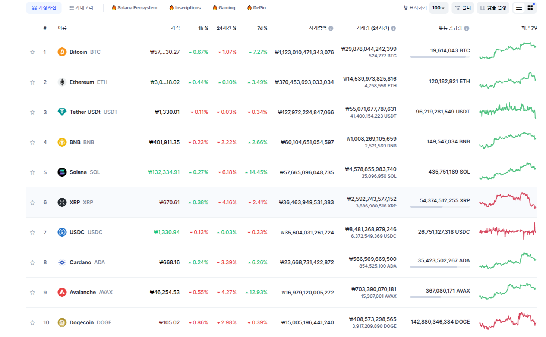Select the 카테고리 tab
The image size is (546, 337).
click(x=81, y=8)
